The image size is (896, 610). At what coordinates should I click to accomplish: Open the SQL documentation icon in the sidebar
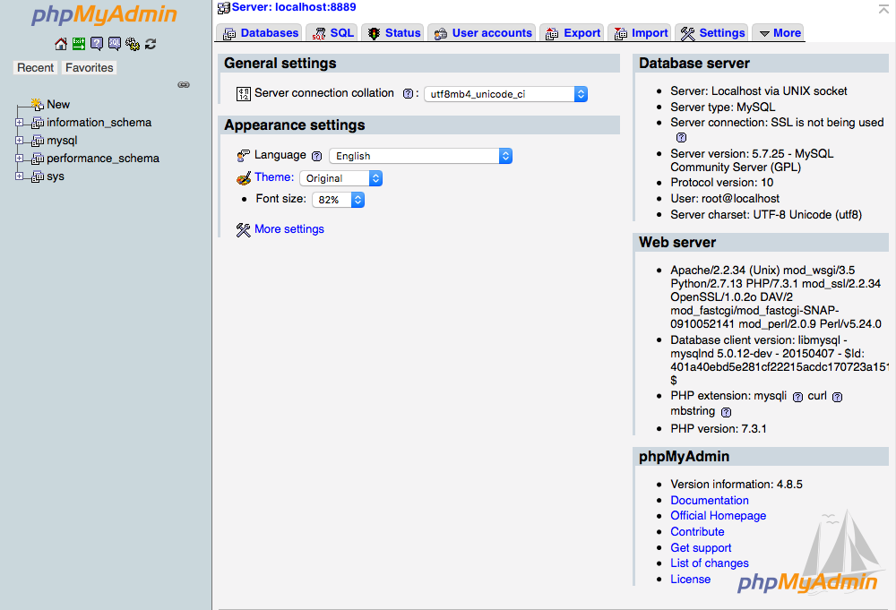click(x=115, y=44)
